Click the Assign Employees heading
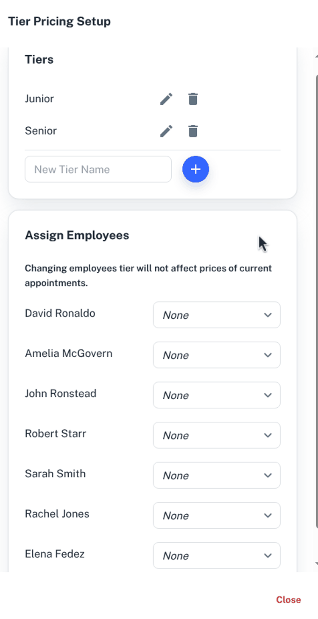The width and height of the screenshot is (318, 619). click(x=77, y=235)
